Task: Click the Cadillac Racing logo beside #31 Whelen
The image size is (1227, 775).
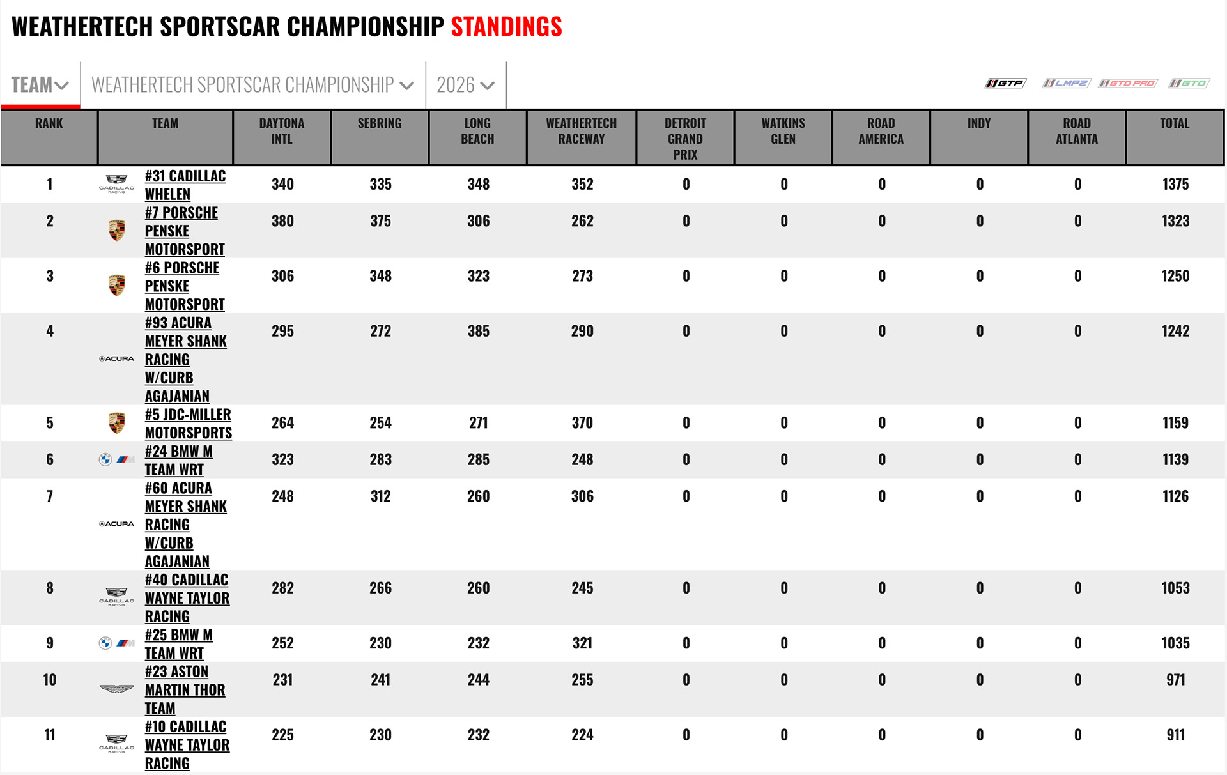Action: [x=116, y=185]
